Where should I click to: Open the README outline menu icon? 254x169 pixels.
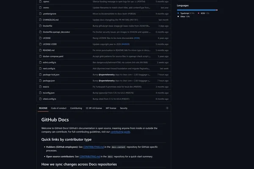(x=167, y=108)
